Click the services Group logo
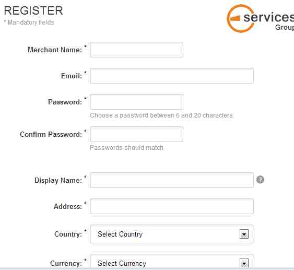This screenshot has width=294, height=270. (260, 18)
